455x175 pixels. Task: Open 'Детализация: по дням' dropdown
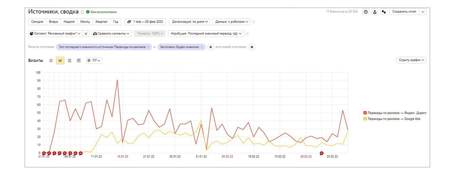point(189,22)
